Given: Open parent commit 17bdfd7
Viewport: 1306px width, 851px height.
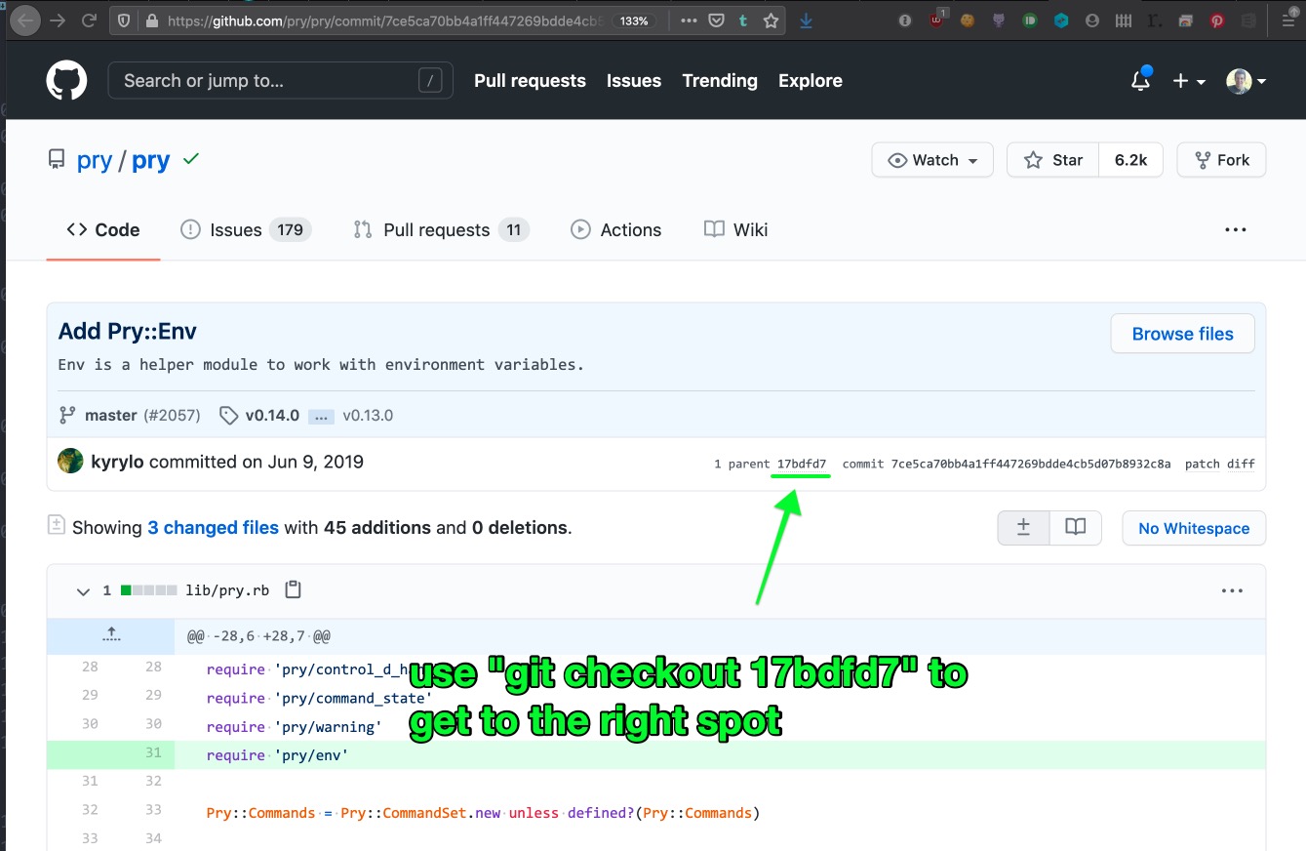Looking at the screenshot, I should tap(802, 464).
